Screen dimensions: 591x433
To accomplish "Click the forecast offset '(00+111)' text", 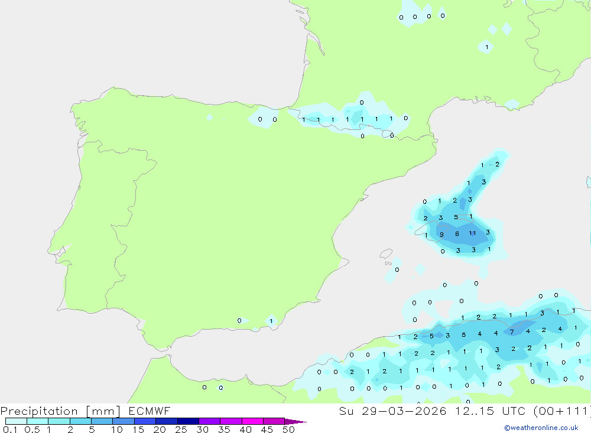I will click(561, 411).
